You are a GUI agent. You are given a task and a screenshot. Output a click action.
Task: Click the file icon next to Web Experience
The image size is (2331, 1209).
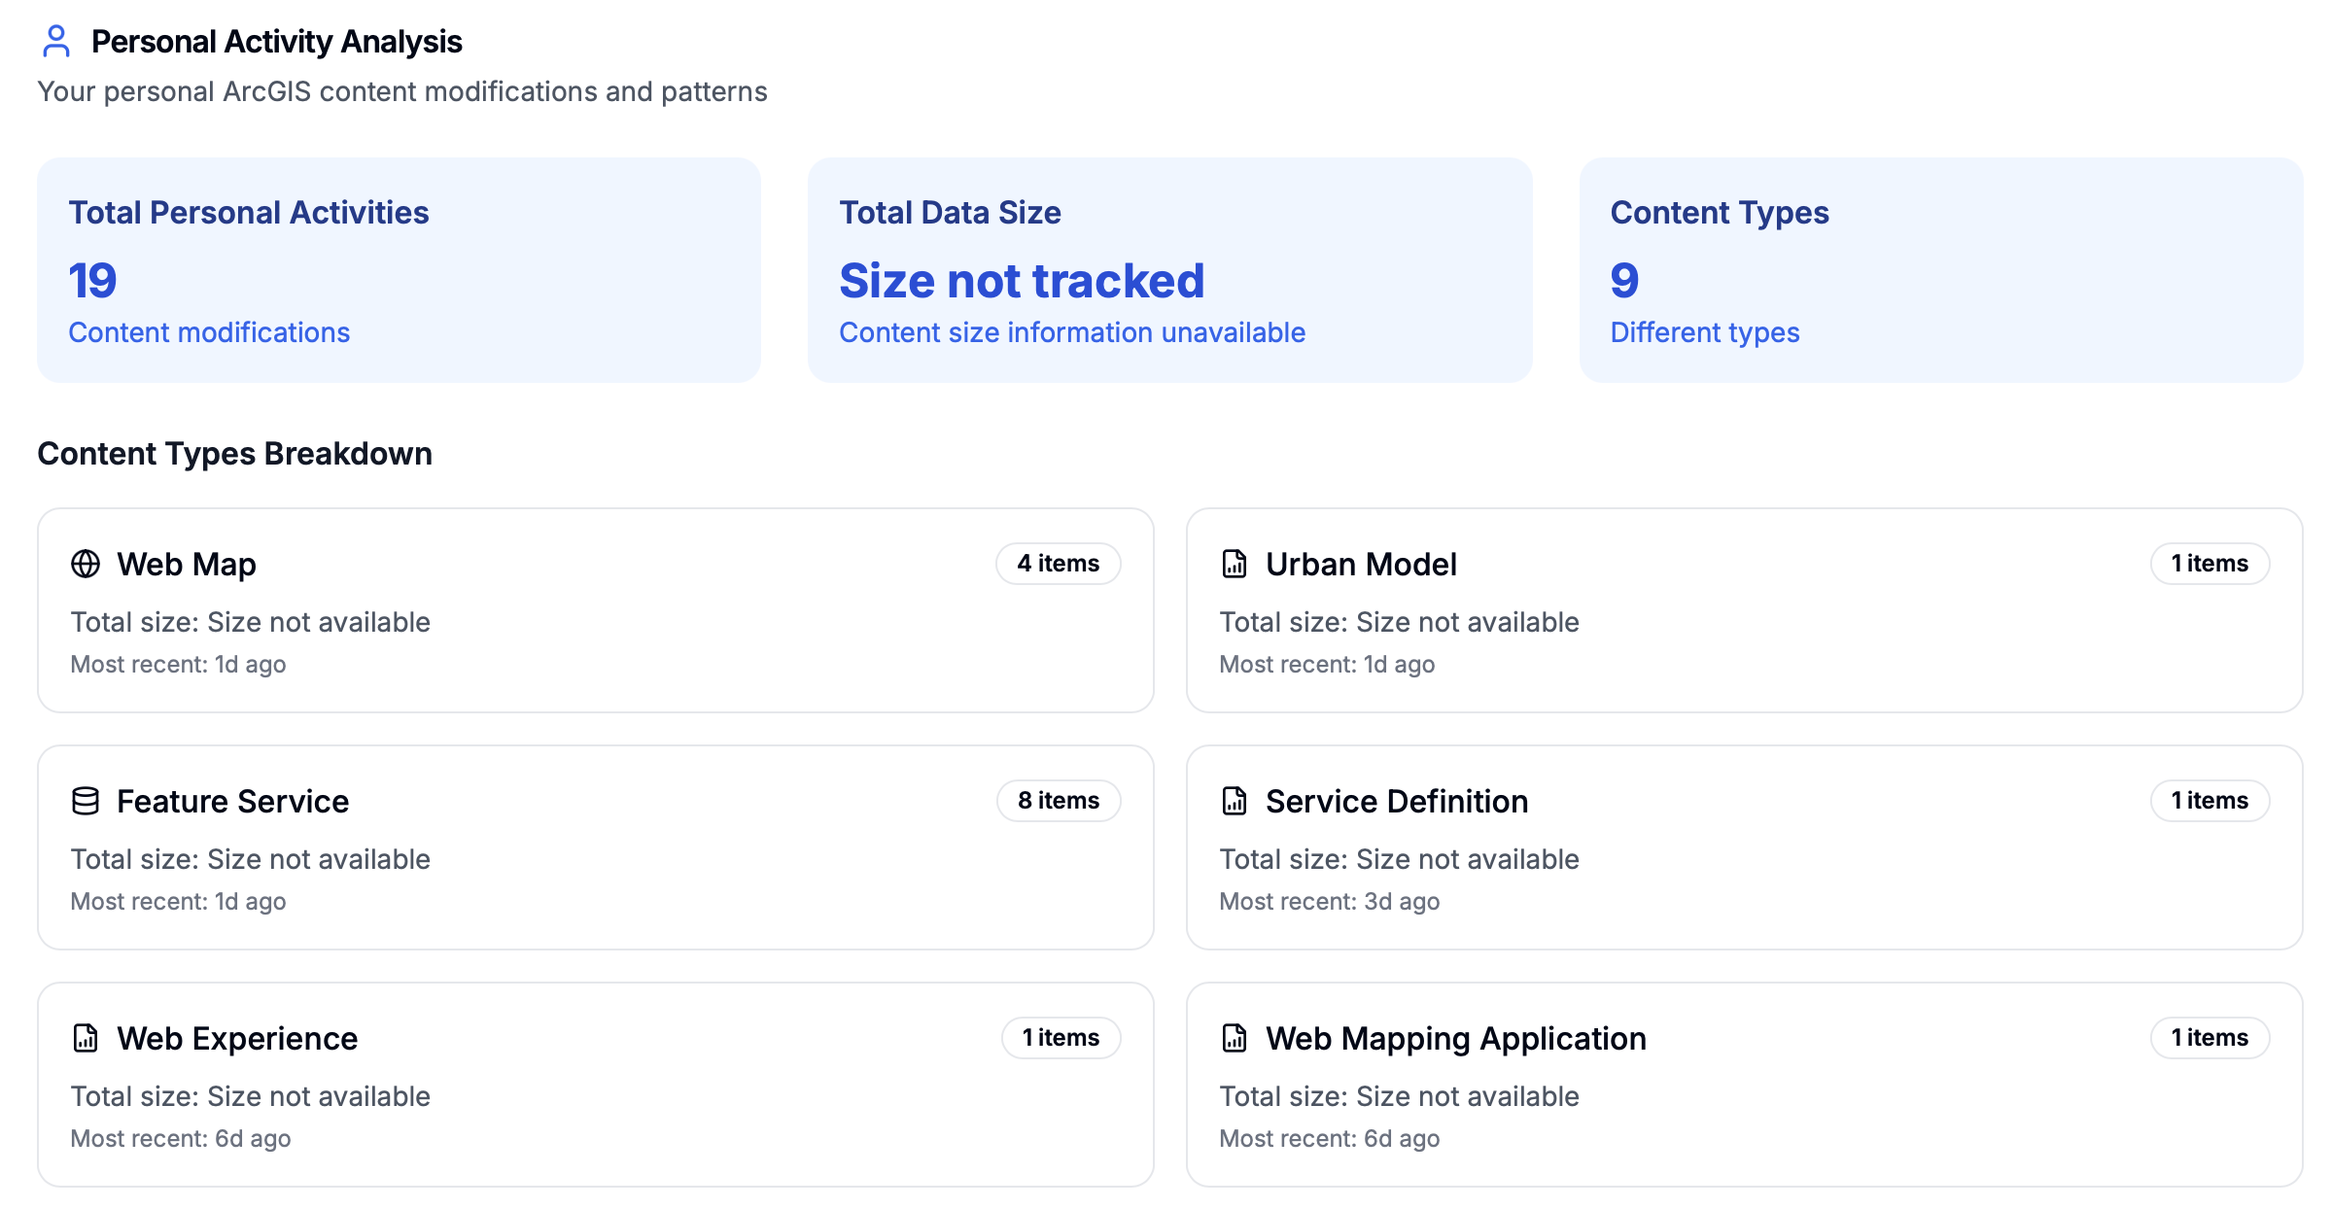pos(86,1038)
